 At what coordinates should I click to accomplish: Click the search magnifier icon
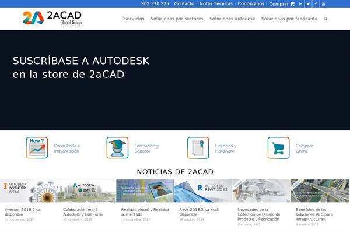click(x=325, y=19)
